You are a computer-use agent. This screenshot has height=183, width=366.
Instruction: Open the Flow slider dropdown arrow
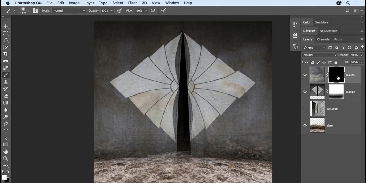(x=146, y=11)
